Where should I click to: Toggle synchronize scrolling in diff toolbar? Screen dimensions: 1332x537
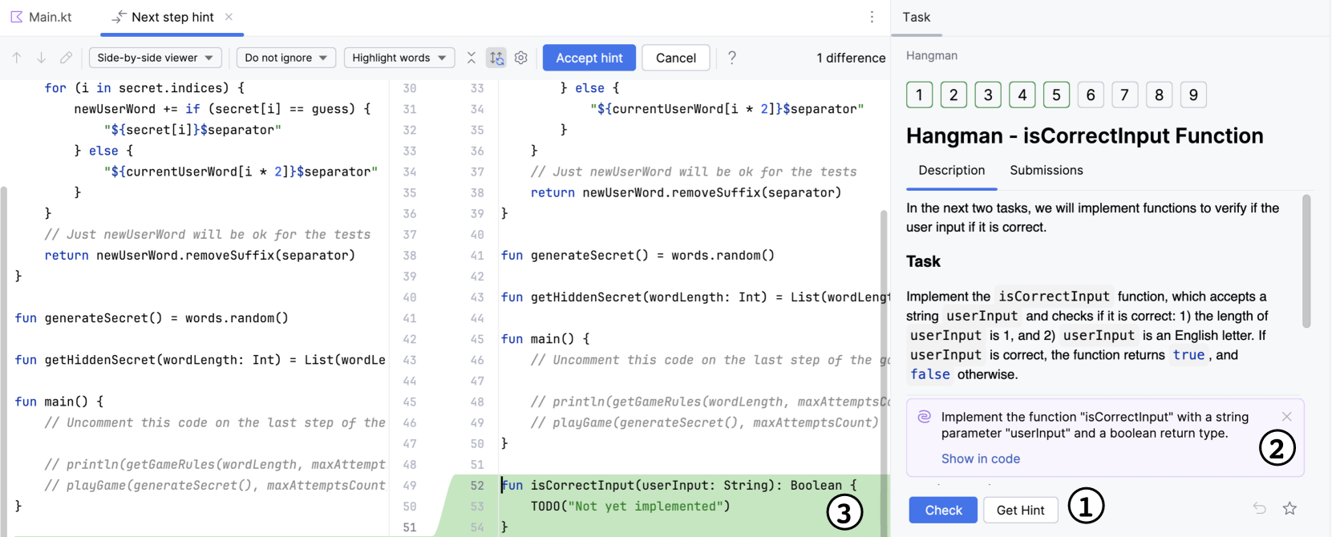tap(496, 58)
